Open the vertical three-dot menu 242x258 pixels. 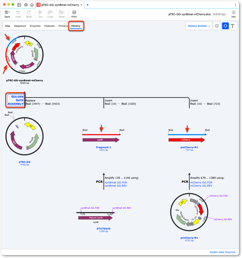coord(236,5)
